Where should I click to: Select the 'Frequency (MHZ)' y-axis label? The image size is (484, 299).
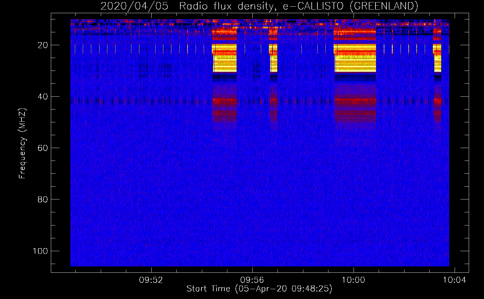[22, 144]
